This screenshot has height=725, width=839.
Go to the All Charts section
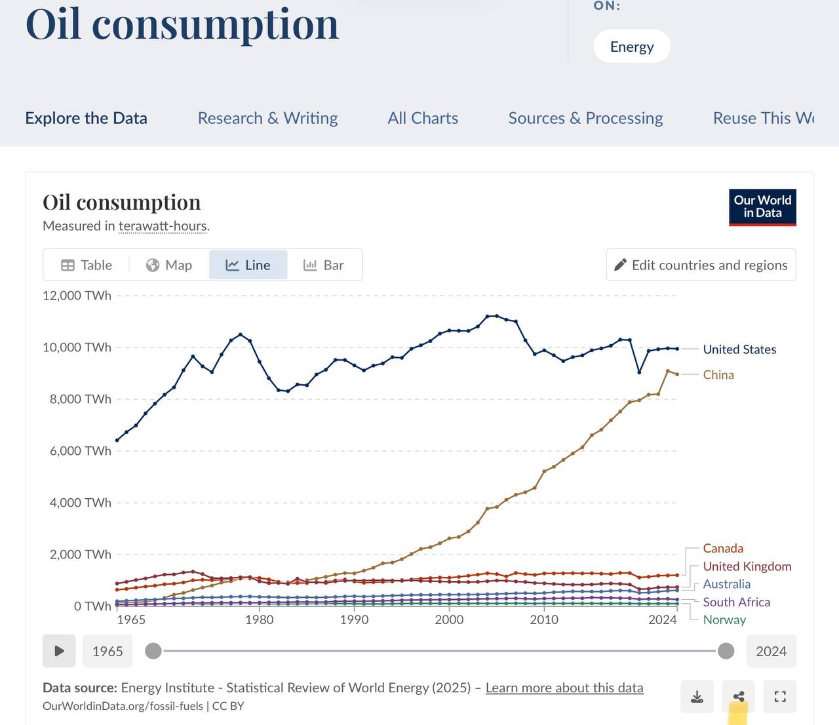coord(423,118)
